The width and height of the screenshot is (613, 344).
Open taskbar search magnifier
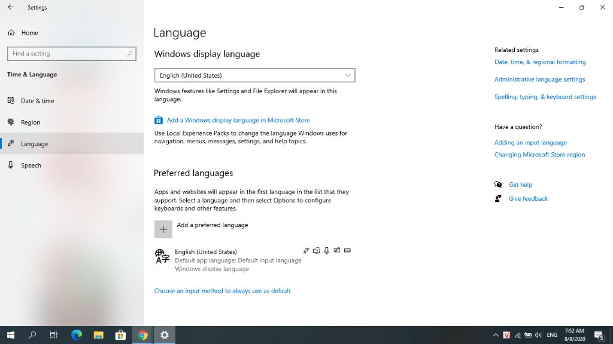[32, 335]
